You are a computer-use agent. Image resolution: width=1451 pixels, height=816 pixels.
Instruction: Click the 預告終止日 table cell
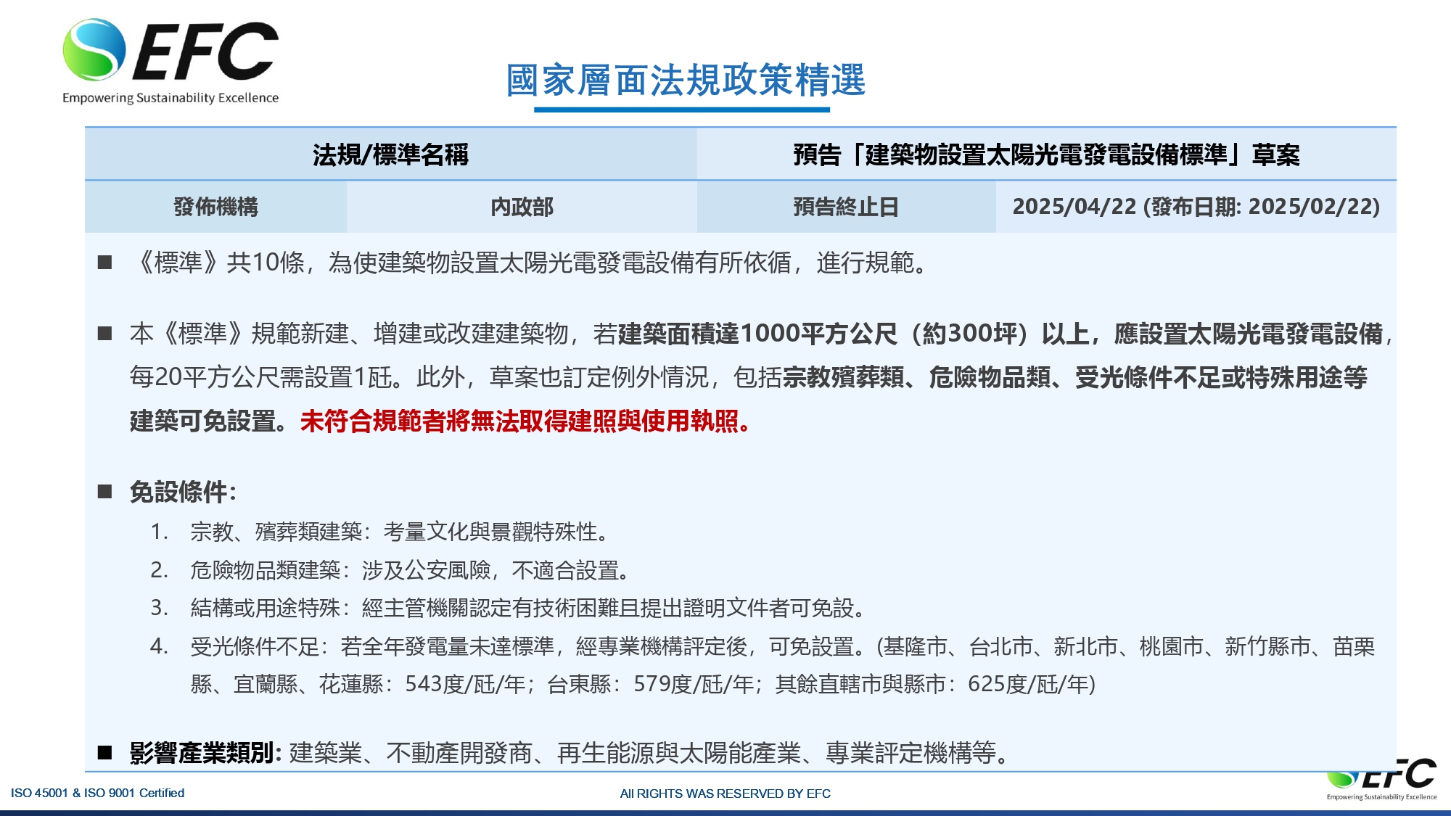coord(846,207)
